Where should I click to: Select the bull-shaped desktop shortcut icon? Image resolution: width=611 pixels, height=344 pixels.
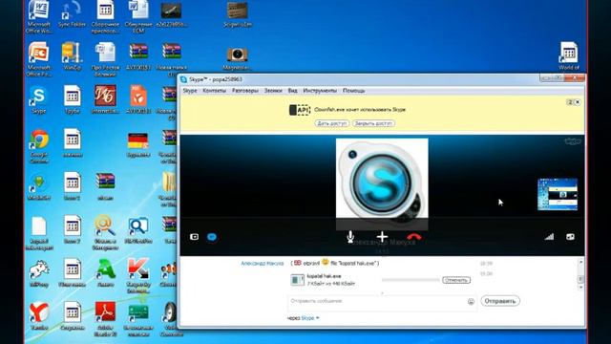click(38, 272)
